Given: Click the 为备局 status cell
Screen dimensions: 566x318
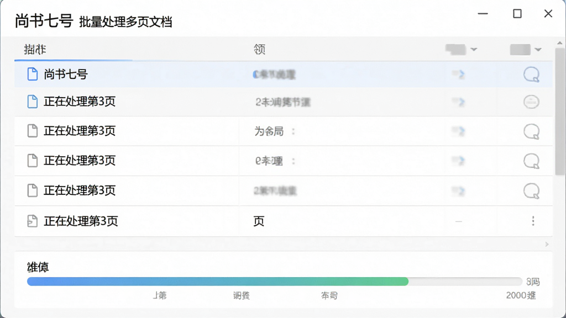Looking at the screenshot, I should [x=269, y=131].
